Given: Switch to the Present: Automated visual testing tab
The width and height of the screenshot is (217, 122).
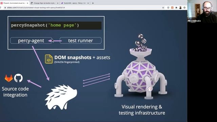Looking at the screenshot, I should pyautogui.click(x=15, y=3).
